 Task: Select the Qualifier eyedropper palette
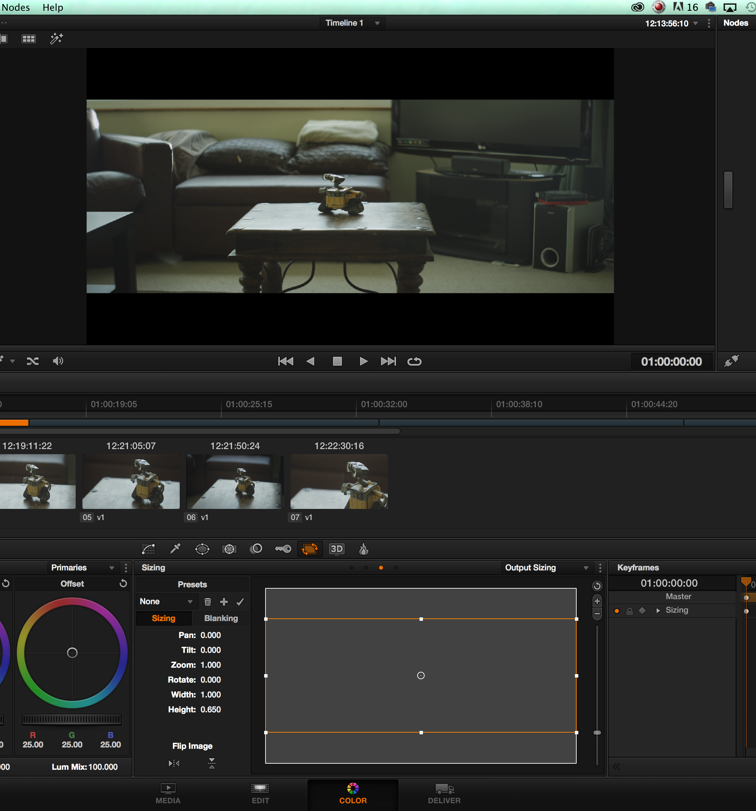point(175,549)
